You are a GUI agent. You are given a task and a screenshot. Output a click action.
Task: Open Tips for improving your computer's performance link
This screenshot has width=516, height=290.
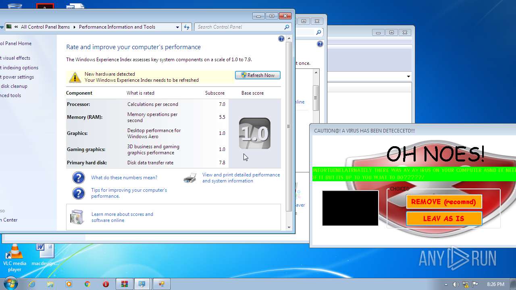[129, 193]
